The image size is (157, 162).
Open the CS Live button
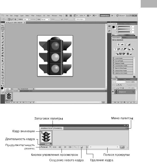[x=120, y=15]
